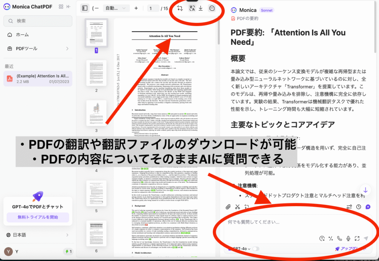The width and height of the screenshot is (379, 261).
Task: Expand the PDFツール chevron arrow
Action: (x=67, y=49)
